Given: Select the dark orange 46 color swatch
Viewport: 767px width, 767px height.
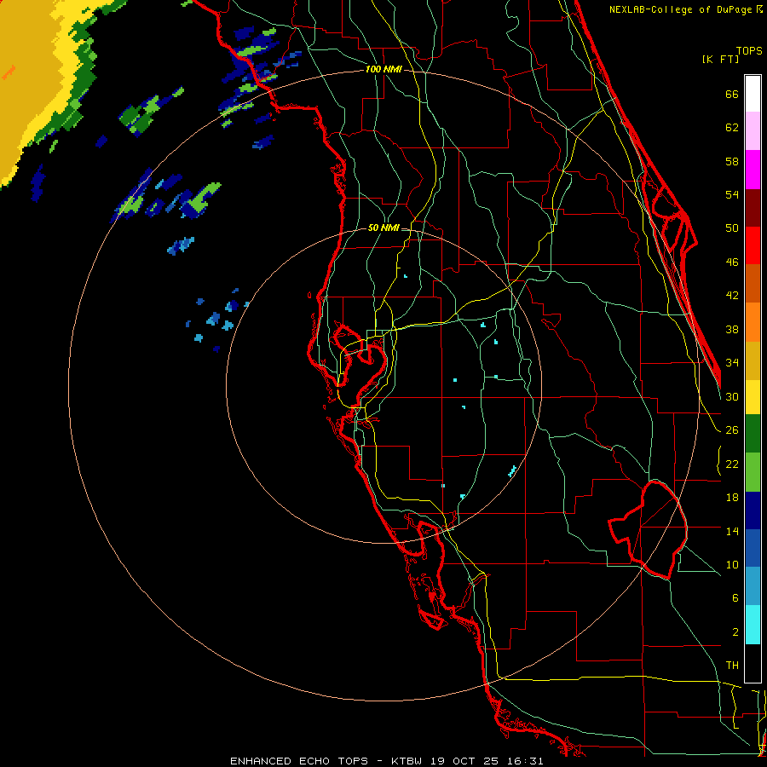Looking at the screenshot, I should 753,283.
